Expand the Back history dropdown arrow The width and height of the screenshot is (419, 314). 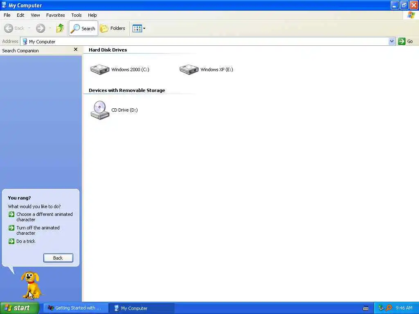tap(29, 28)
